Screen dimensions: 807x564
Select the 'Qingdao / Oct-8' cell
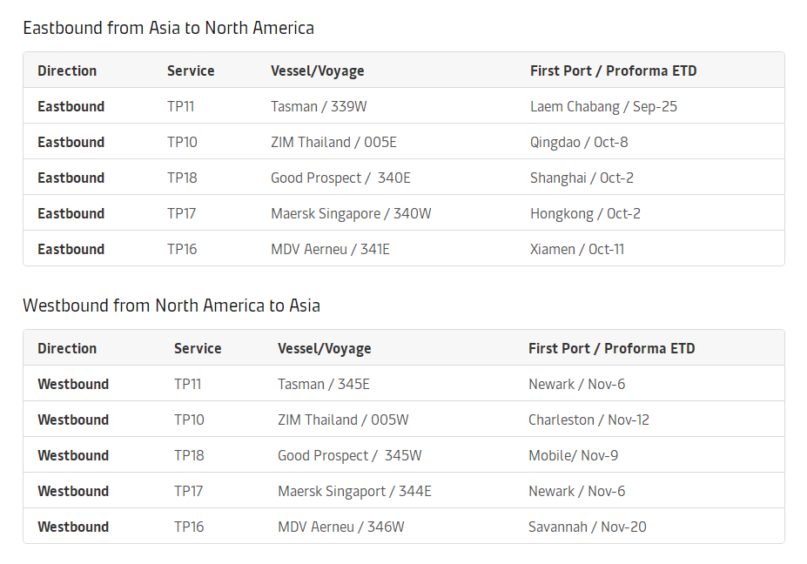click(579, 142)
